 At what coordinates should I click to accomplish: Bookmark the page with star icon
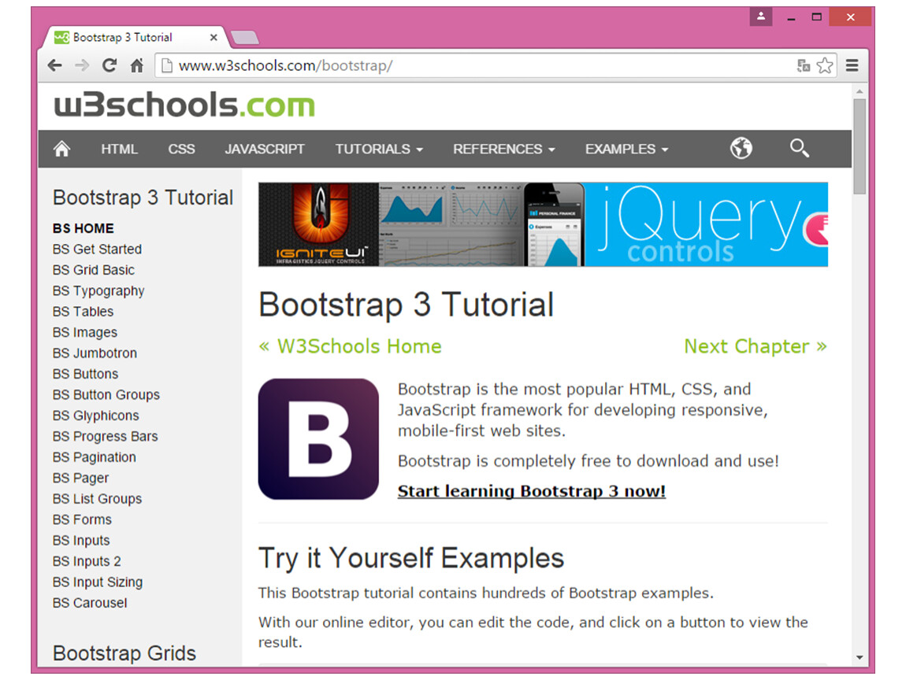(824, 66)
